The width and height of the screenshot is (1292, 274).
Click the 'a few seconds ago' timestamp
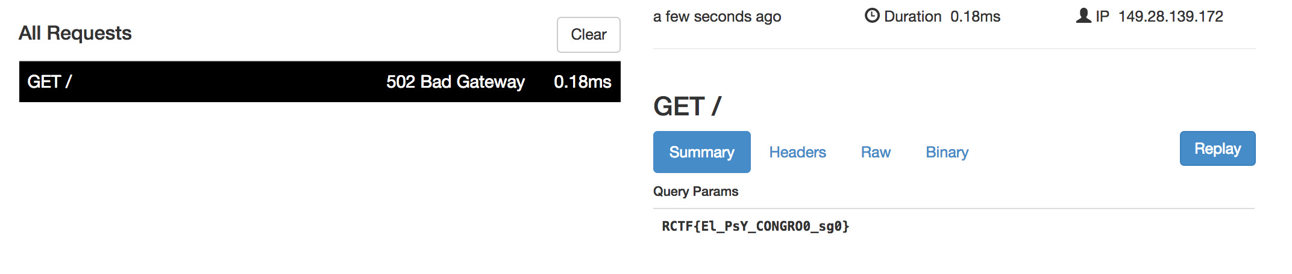(717, 17)
